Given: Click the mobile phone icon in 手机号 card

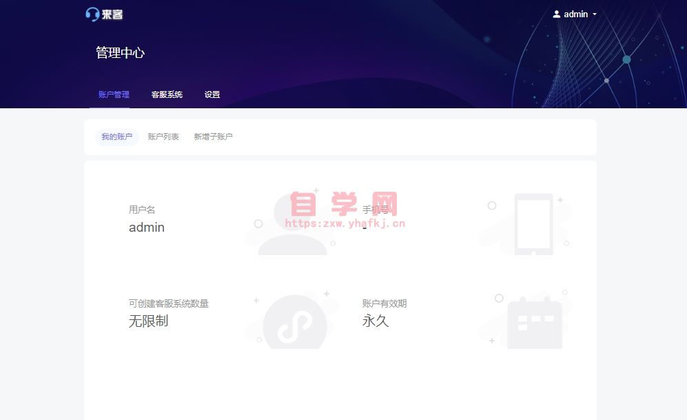Looking at the screenshot, I should [533, 223].
